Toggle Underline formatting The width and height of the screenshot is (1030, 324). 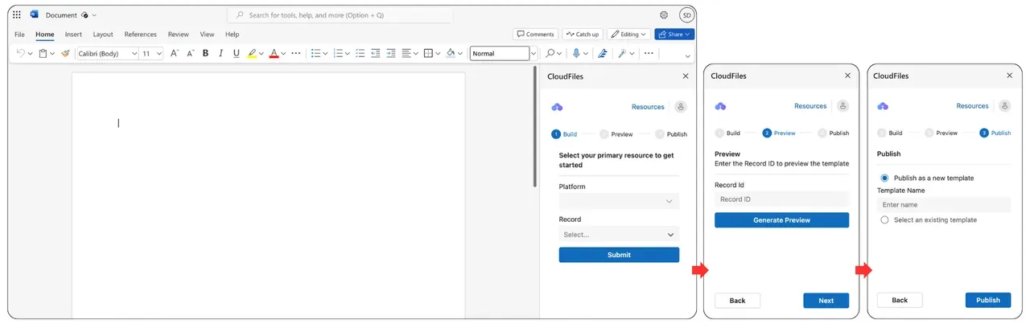coord(236,53)
